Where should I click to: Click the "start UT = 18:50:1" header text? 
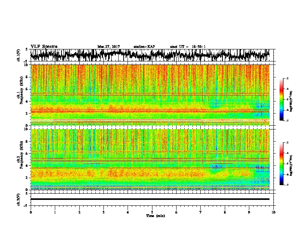click(x=188, y=47)
